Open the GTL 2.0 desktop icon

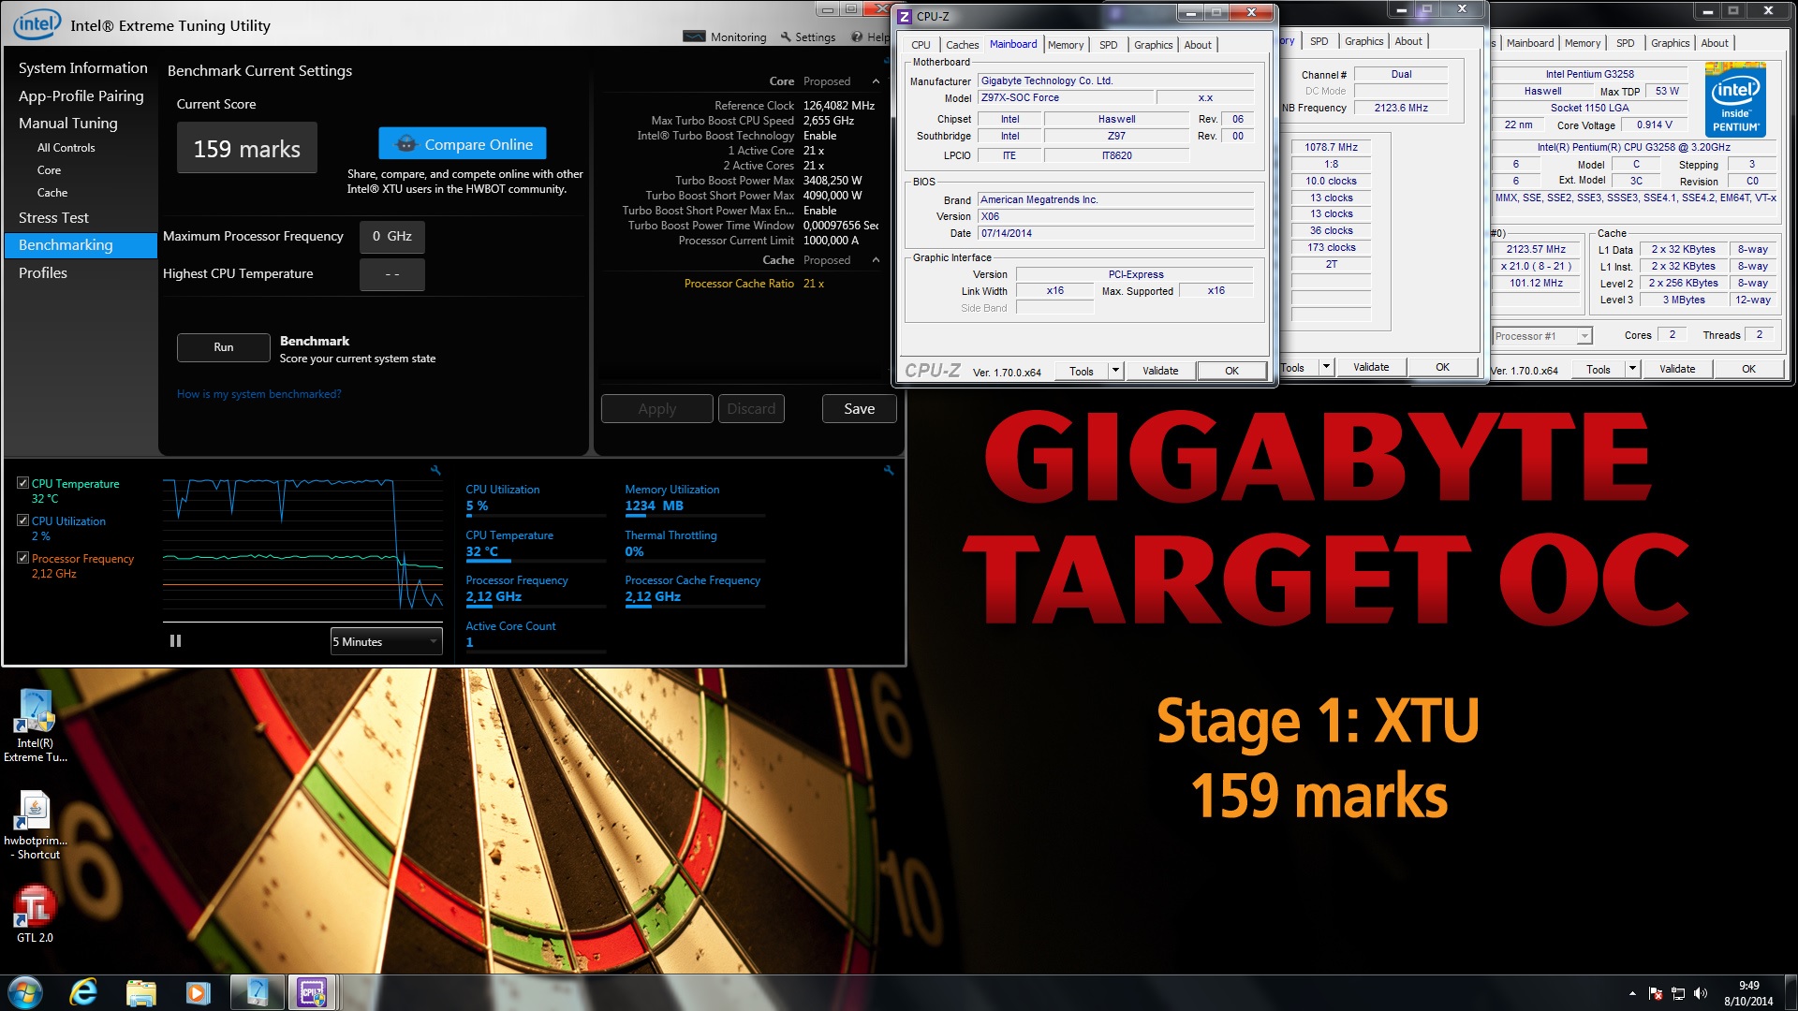point(35,915)
